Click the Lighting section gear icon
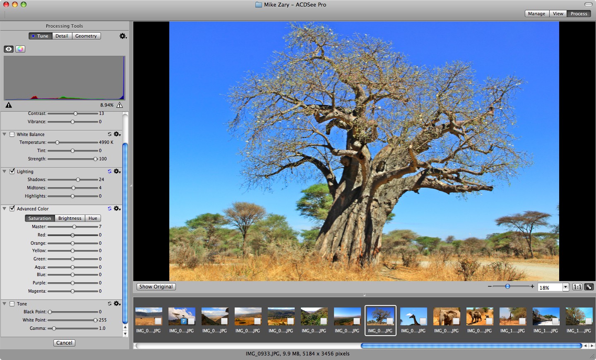596x360 pixels. coord(117,171)
